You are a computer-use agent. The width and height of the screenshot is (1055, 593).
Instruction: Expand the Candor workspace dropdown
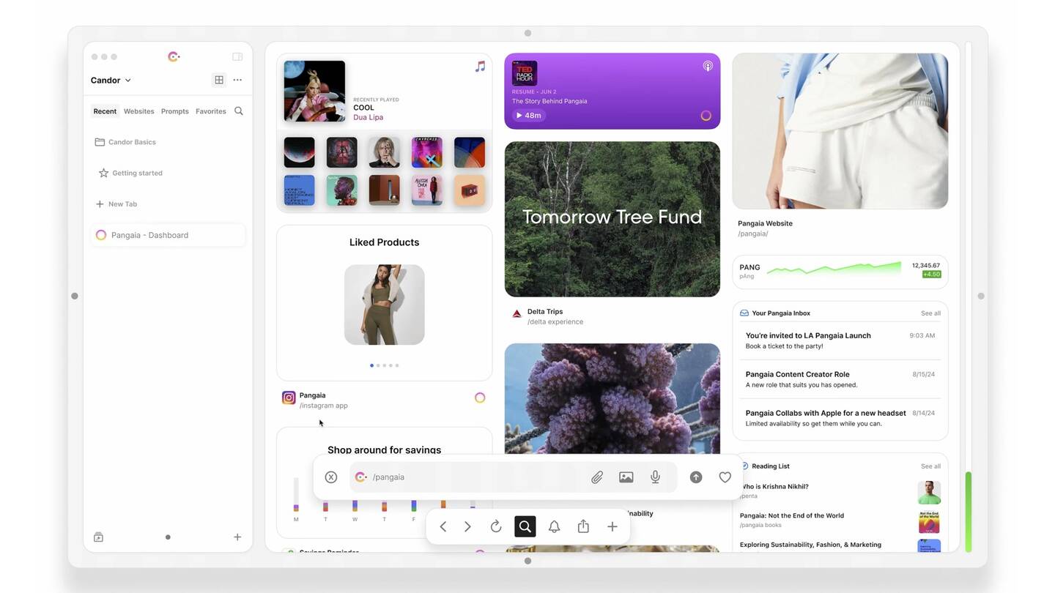point(111,81)
